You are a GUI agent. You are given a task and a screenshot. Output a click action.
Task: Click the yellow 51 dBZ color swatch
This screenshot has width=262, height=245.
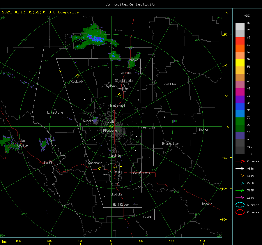click(240, 63)
